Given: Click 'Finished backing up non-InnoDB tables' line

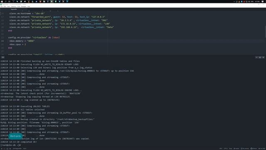Looking at the screenshot, I should (x=40, y=61).
